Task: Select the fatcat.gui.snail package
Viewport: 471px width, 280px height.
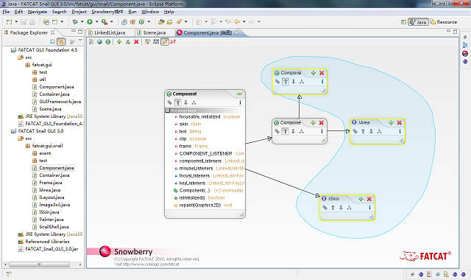Action: pos(47,146)
